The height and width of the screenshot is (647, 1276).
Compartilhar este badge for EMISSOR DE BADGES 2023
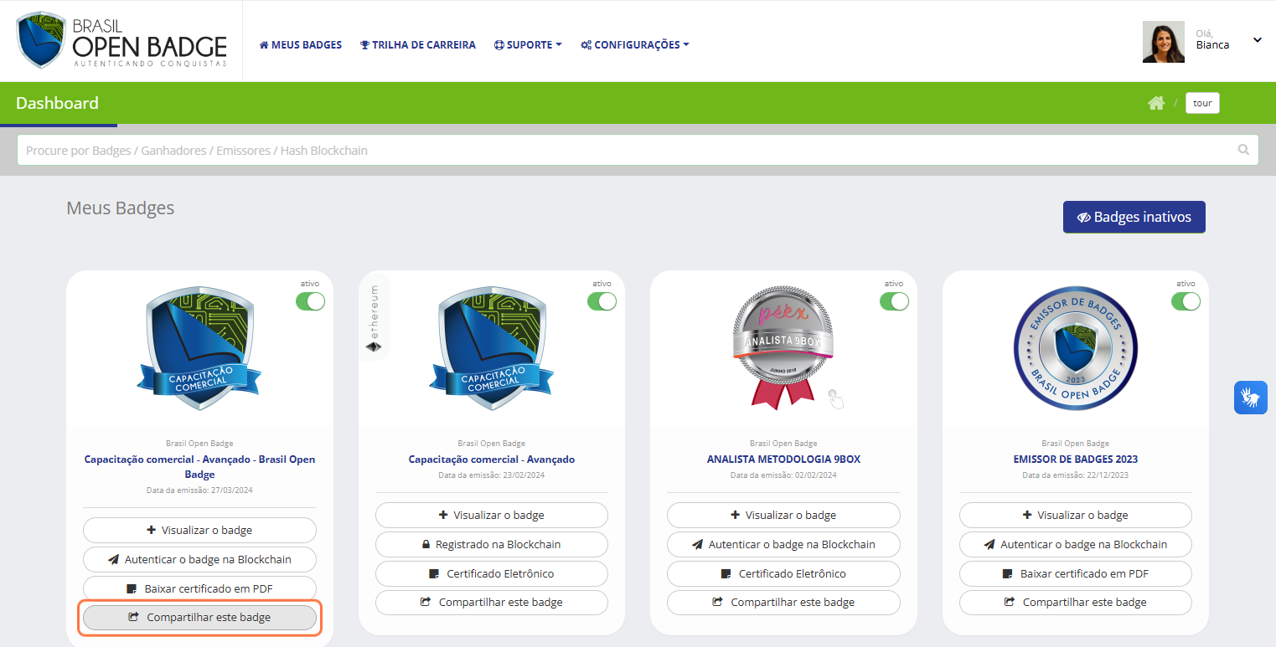1075,603
